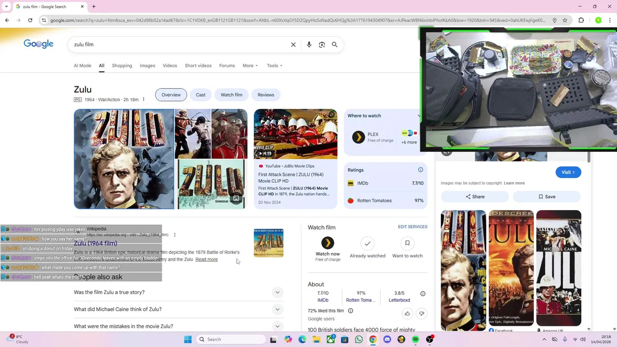
Task: Open File Explorer from the taskbar
Action: pyautogui.click(x=316, y=339)
